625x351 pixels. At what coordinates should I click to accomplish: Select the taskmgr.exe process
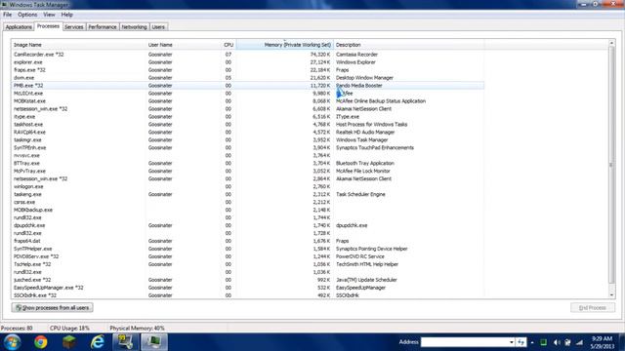(x=248, y=139)
